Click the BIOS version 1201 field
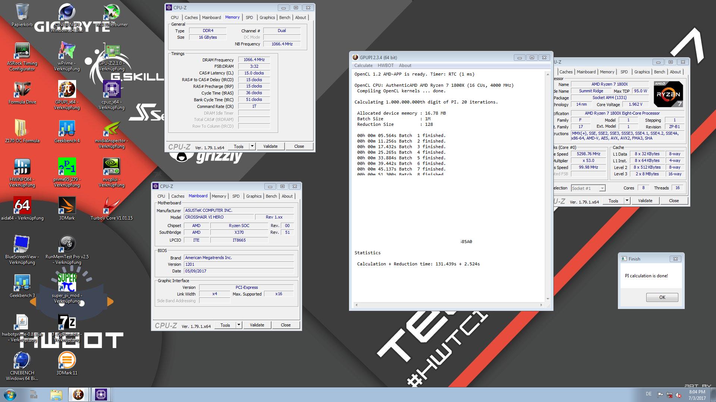 [x=239, y=264]
